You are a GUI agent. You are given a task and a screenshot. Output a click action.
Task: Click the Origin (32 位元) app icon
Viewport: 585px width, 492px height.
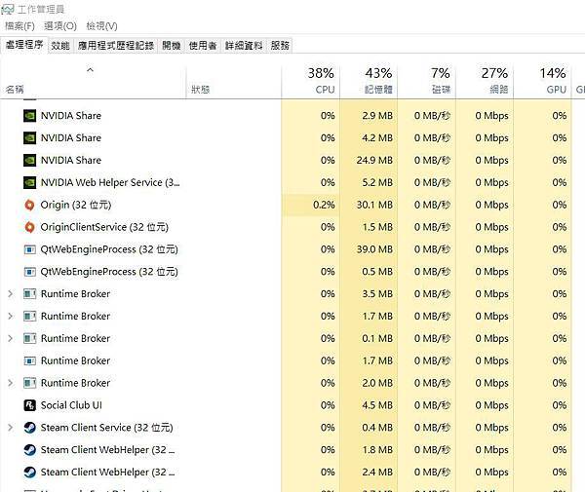29,205
